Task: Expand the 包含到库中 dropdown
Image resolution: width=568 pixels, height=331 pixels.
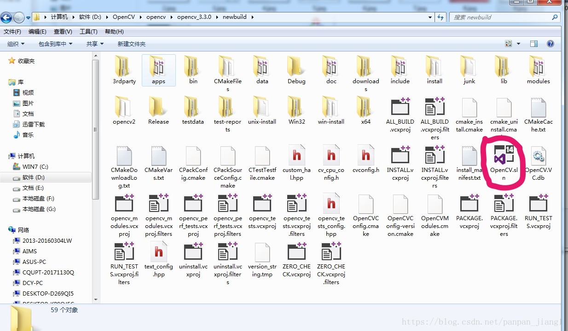Action: coord(55,44)
